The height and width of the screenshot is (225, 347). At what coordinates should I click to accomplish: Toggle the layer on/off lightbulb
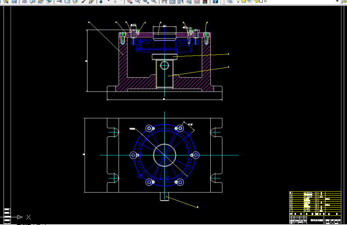[238, 1]
